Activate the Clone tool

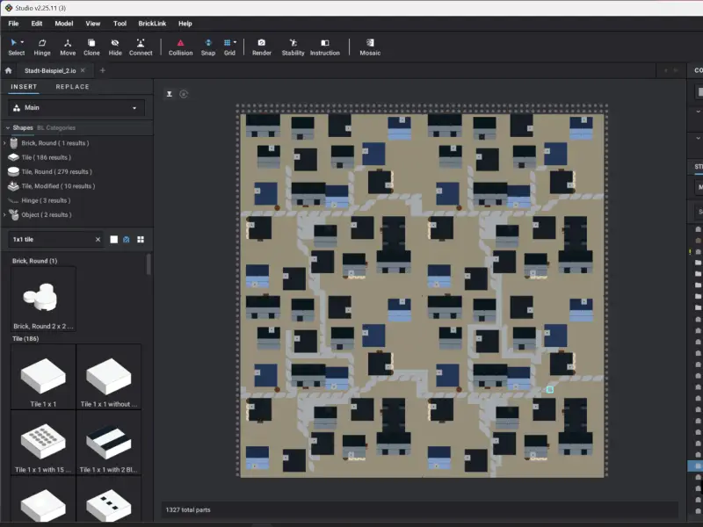click(x=91, y=47)
